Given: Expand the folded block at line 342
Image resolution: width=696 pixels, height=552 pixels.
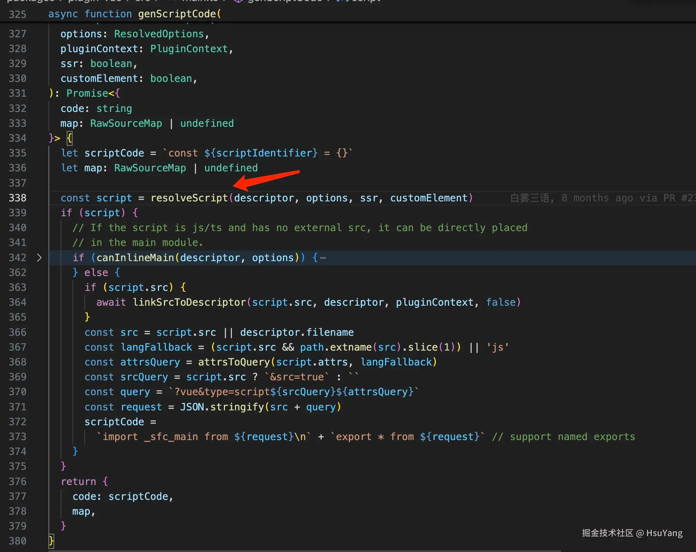Looking at the screenshot, I should tap(39, 258).
